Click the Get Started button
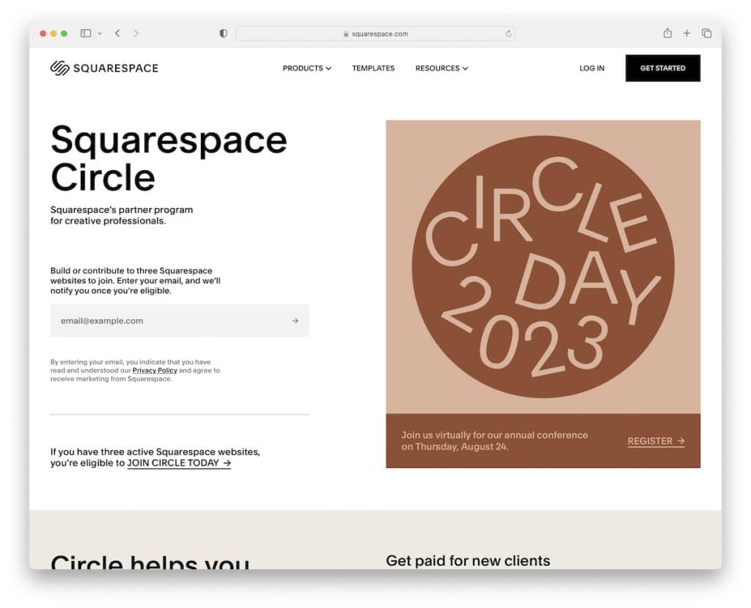The image size is (751, 608). (x=662, y=68)
